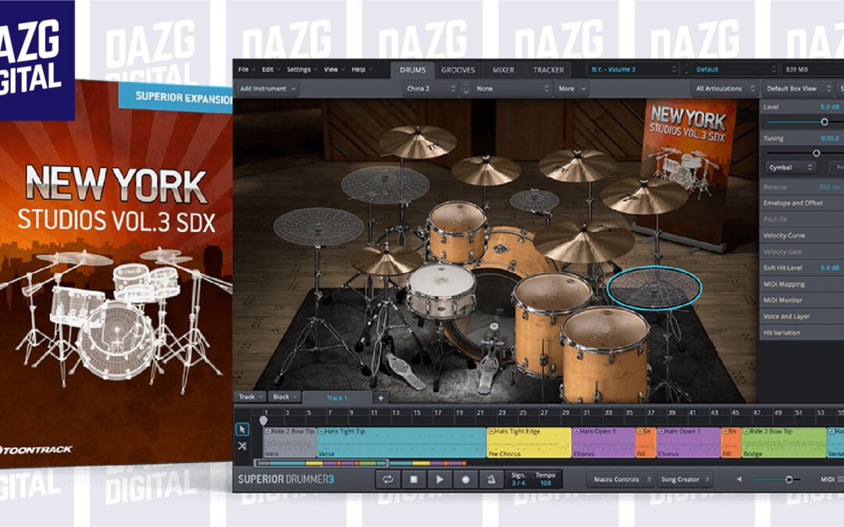
Task: Click the Tuning slider handle
Action: 816,153
